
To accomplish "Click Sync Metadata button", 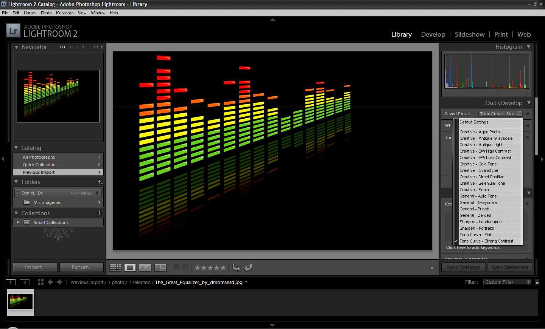I will tap(509, 267).
